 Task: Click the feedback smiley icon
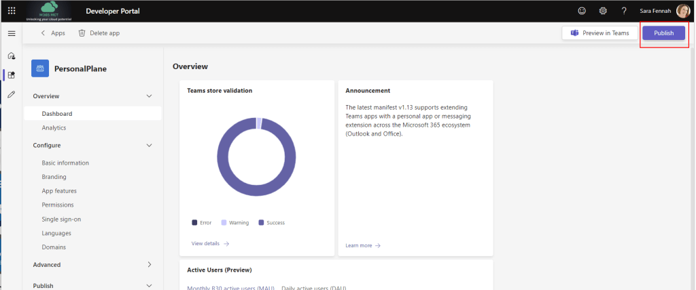pos(581,11)
